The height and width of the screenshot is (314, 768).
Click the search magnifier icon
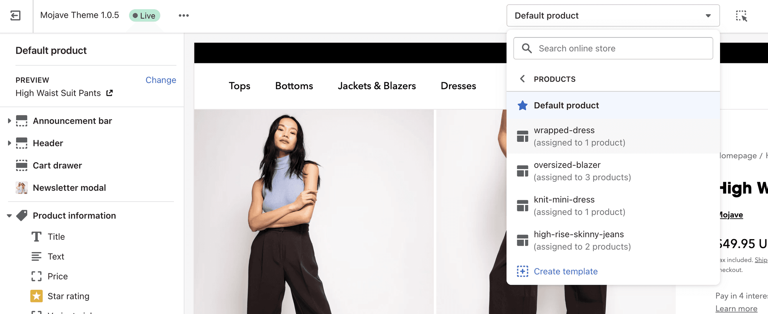click(526, 48)
